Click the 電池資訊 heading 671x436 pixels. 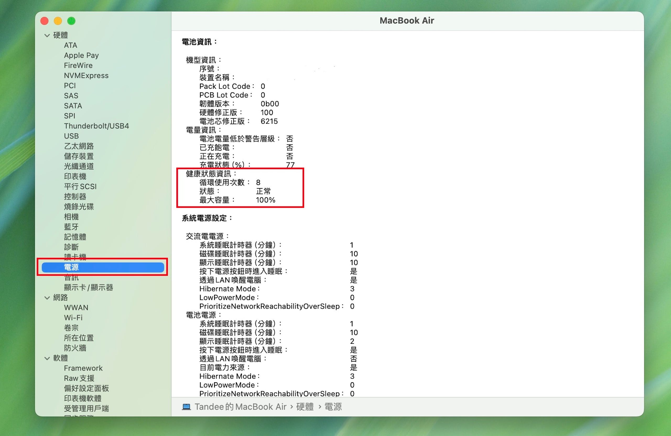199,42
